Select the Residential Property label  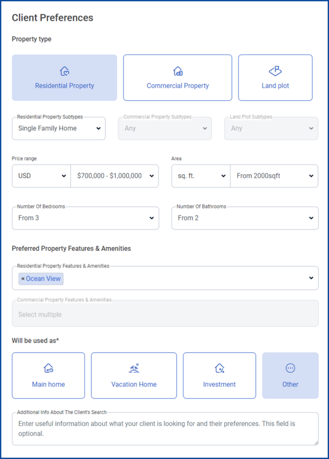[64, 86]
